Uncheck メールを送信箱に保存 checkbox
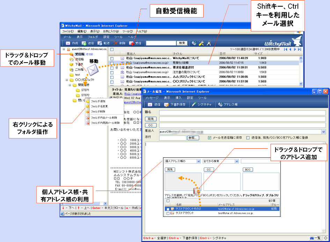The image size is (330, 242). [210, 138]
